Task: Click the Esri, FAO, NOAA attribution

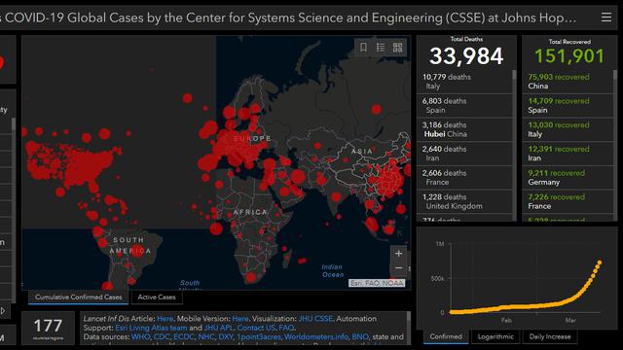Action: coord(377,283)
